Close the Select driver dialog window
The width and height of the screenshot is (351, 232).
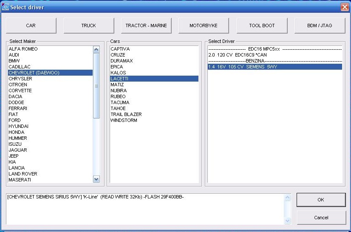(344, 7)
